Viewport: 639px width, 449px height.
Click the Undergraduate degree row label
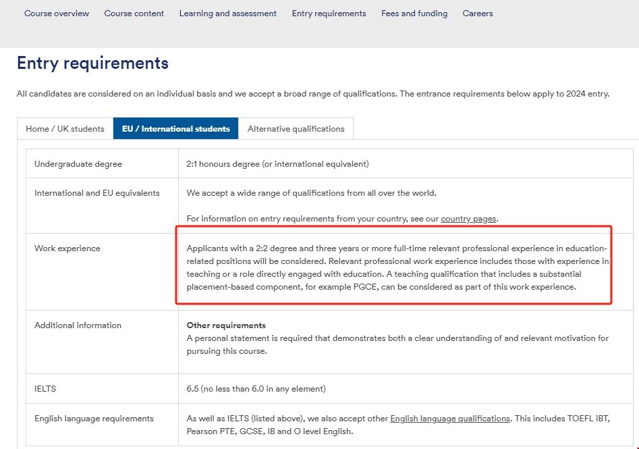tap(78, 164)
